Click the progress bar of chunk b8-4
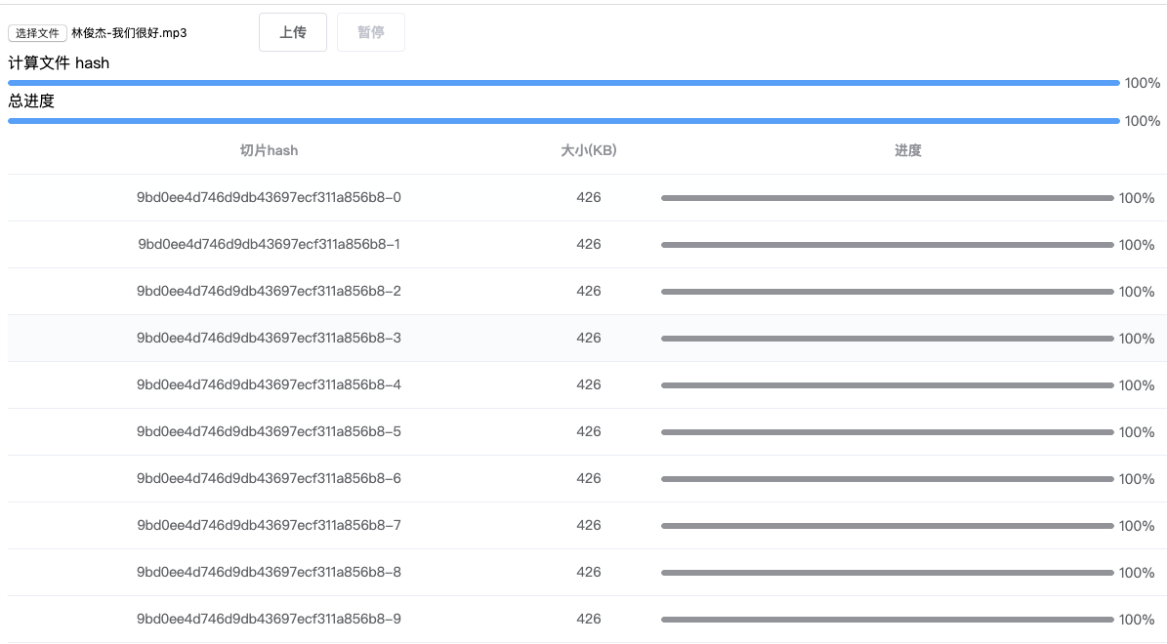Viewport: 1167px width, 644px height. (x=887, y=385)
